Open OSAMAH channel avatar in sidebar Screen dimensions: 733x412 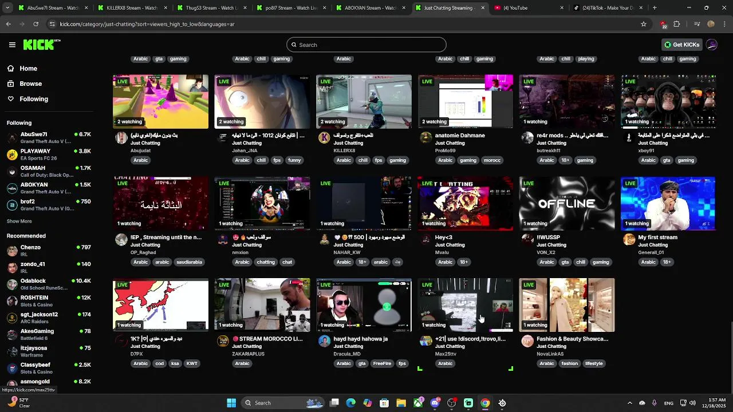coord(12,171)
